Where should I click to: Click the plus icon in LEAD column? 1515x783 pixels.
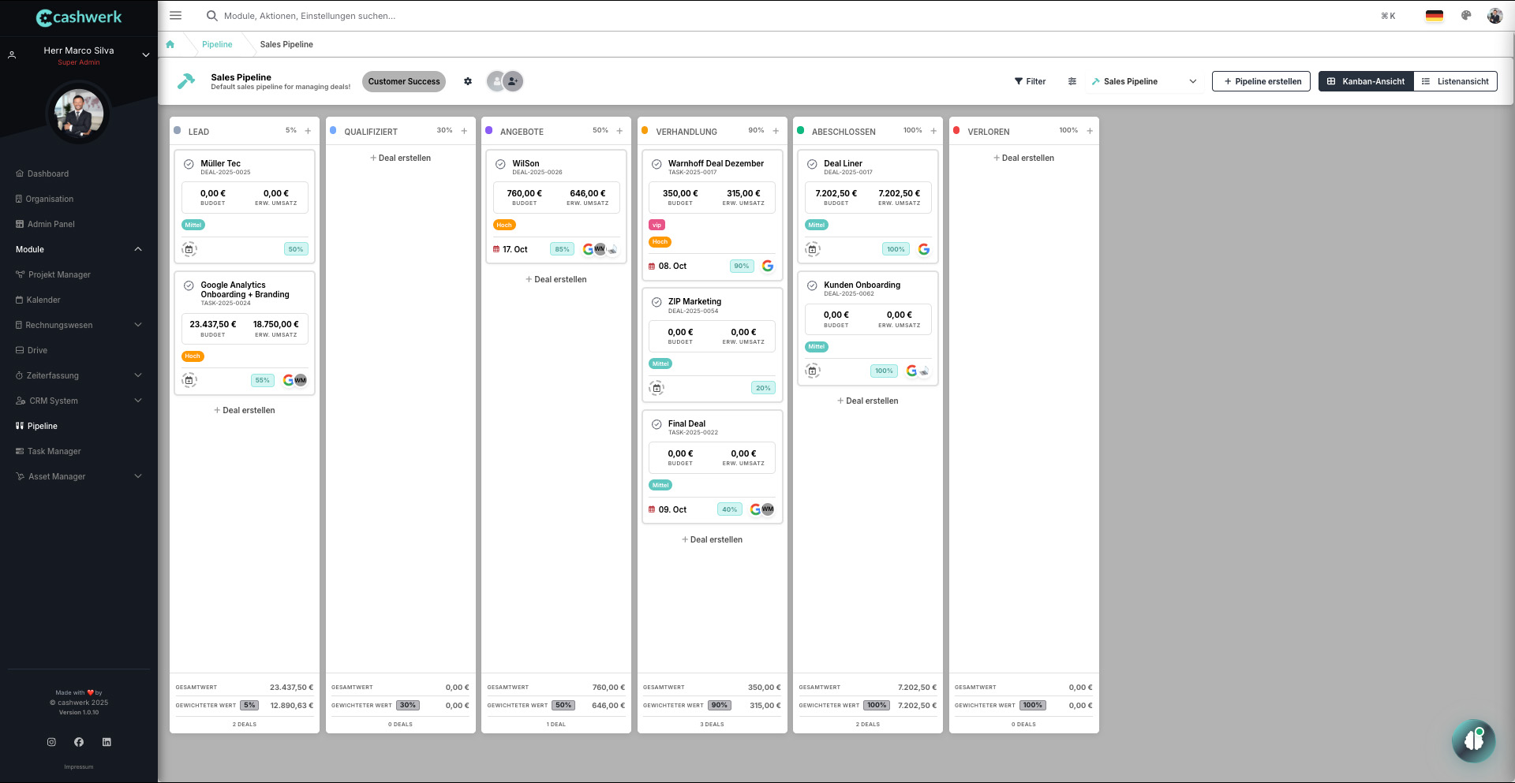pyautogui.click(x=308, y=131)
